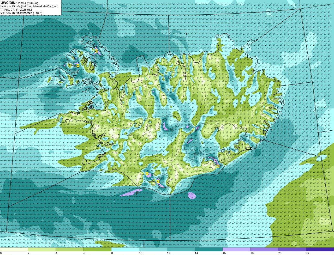This screenshot has height=255, width=334.
Task: Click the "UWC/DINI" title text
Action: [x=8, y=3]
